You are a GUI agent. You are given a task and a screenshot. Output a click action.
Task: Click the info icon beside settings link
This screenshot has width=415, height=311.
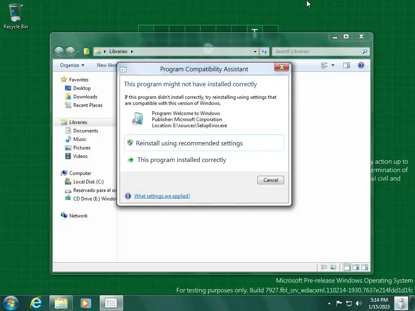128,196
